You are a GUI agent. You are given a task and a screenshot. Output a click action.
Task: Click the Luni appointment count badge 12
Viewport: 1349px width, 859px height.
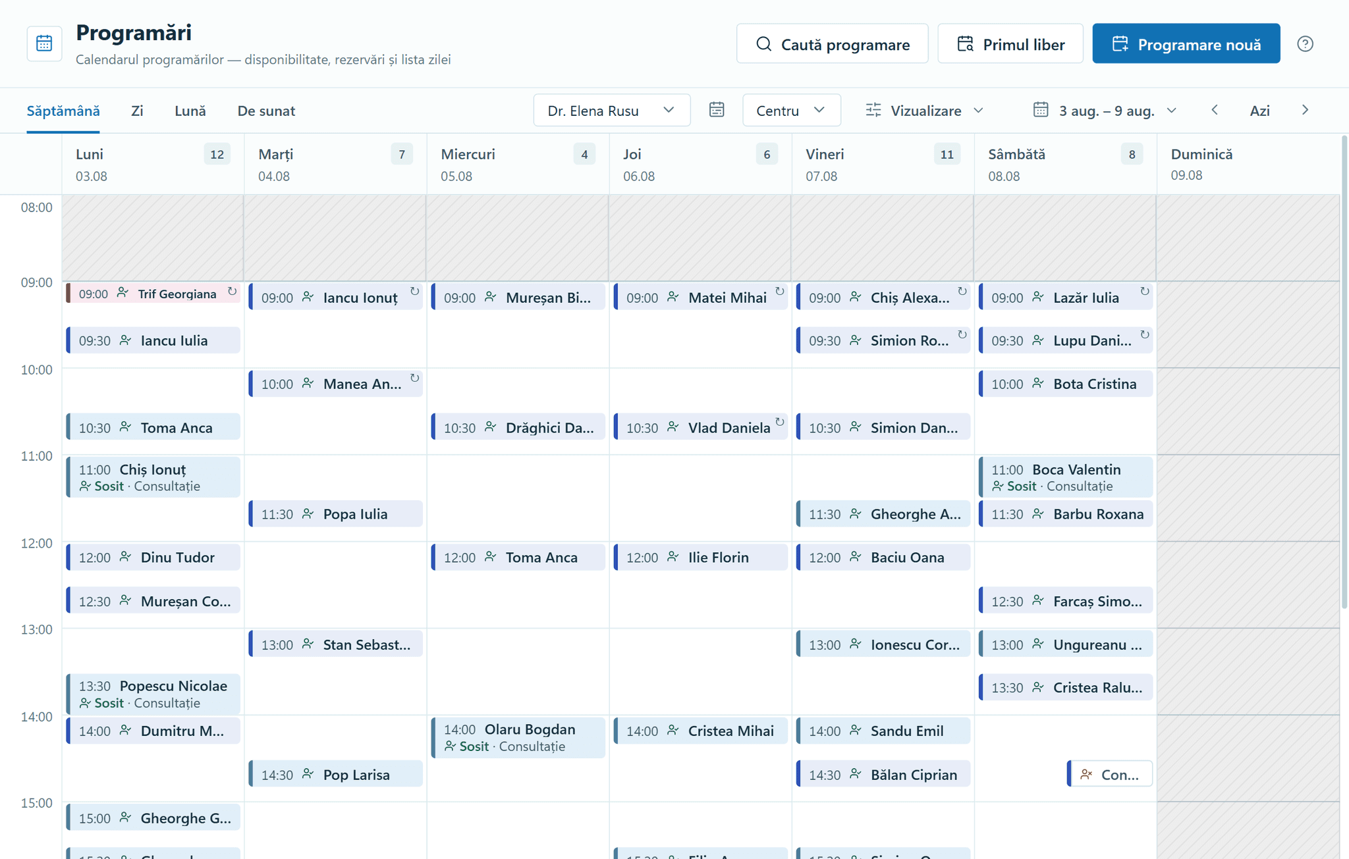[217, 154]
